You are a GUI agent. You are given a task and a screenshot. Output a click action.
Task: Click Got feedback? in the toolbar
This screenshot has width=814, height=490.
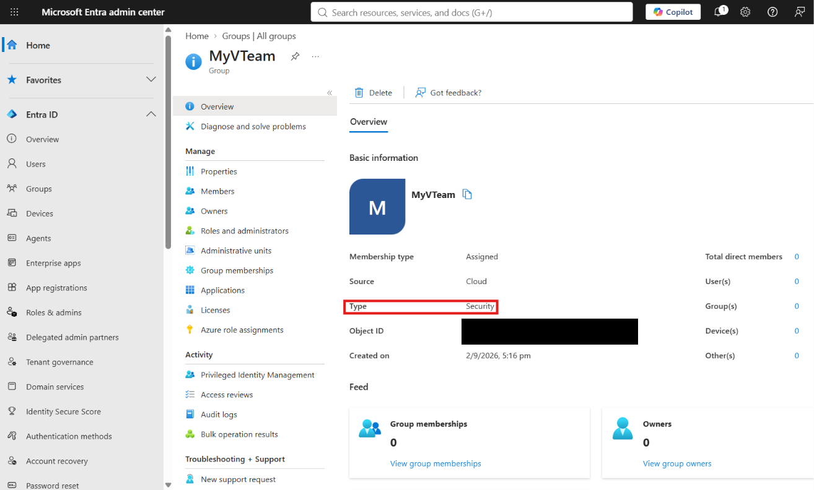click(449, 93)
